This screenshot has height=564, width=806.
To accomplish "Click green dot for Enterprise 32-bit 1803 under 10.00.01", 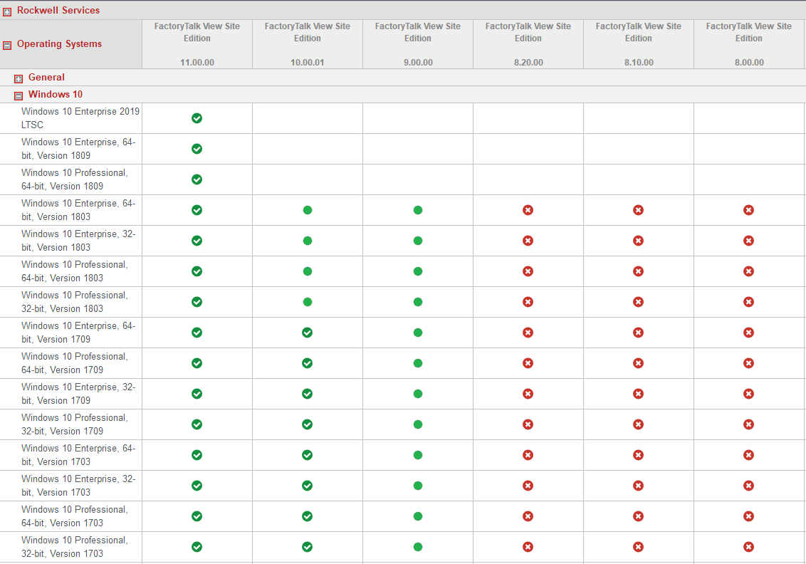I will point(308,241).
